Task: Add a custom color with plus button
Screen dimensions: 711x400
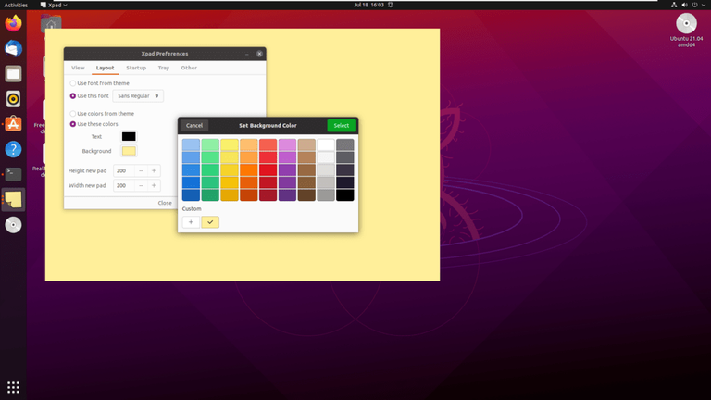Action: pyautogui.click(x=191, y=222)
